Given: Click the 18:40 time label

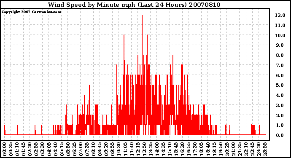Looking at the screenshot, I should [x=207, y=149].
